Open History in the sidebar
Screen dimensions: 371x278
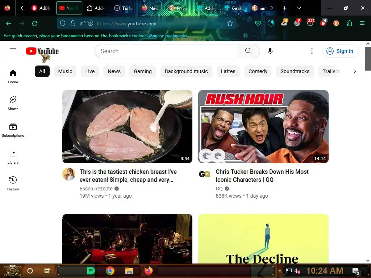(x=13, y=183)
